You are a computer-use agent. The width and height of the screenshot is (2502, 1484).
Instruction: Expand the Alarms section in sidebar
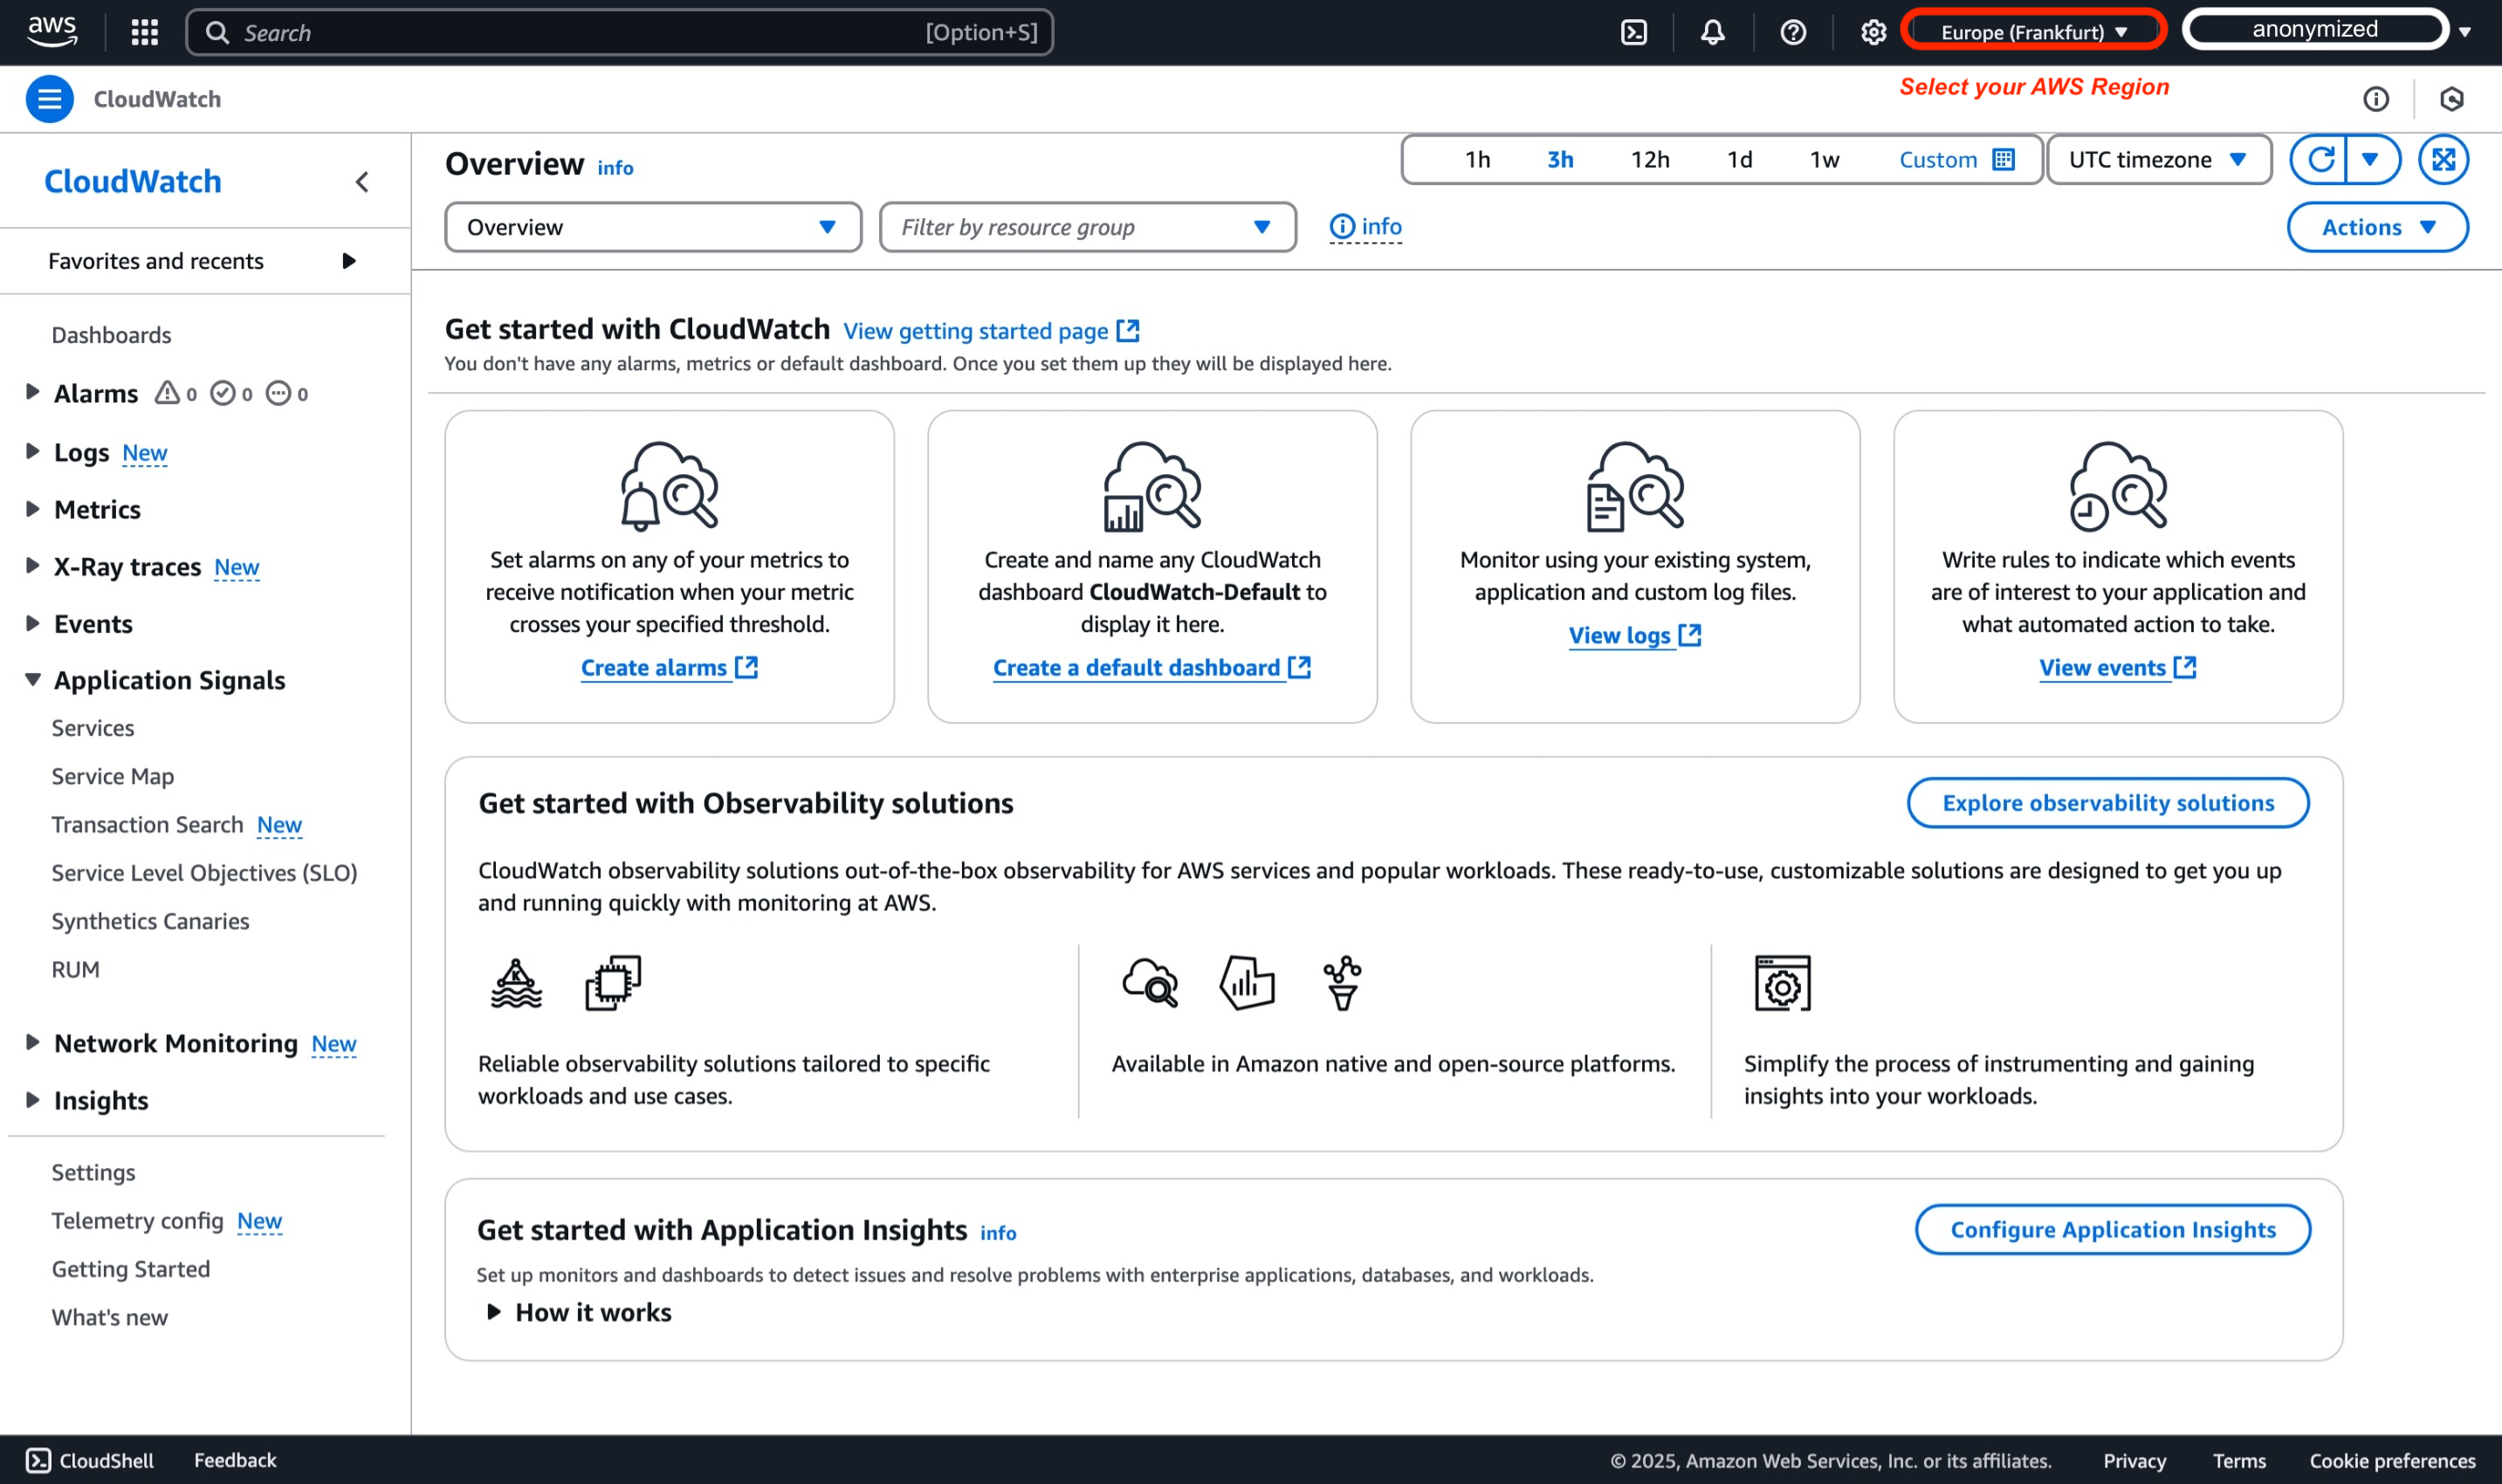(x=31, y=392)
